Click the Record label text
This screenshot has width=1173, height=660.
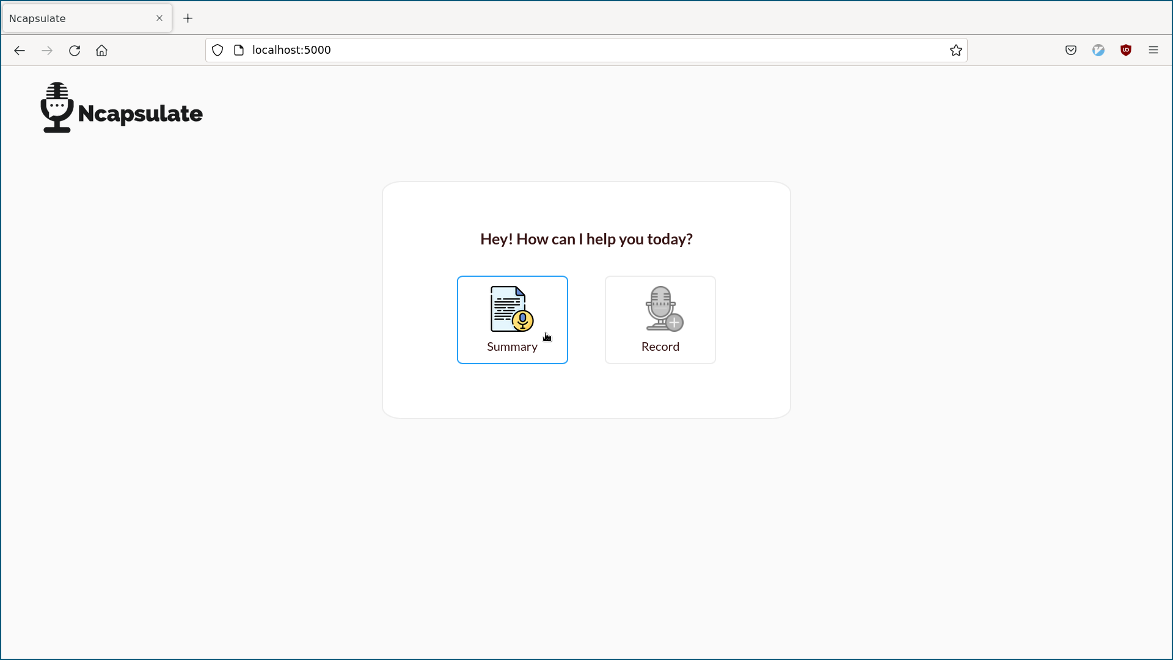coord(660,346)
